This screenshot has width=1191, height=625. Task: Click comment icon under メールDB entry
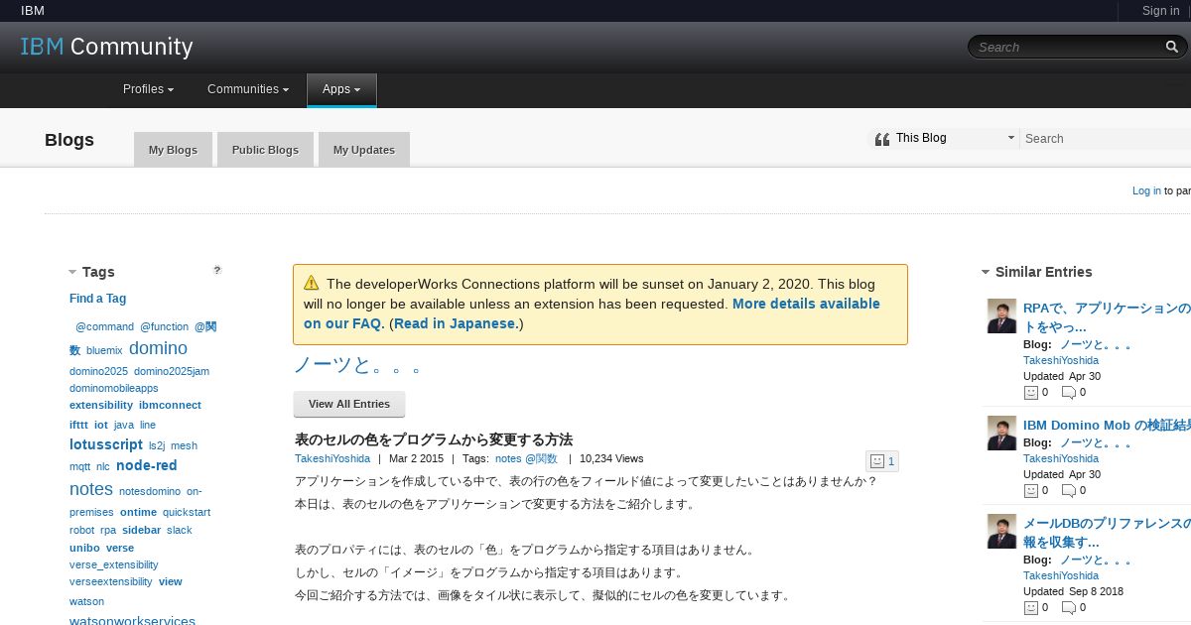coord(1068,607)
